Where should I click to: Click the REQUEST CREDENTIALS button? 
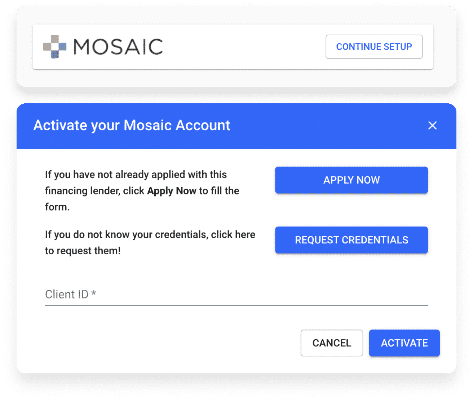tap(352, 240)
